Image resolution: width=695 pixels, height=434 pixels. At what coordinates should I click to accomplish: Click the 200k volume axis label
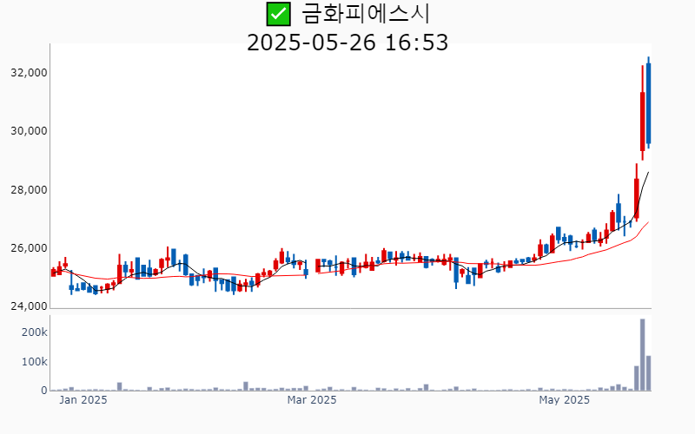click(35, 332)
